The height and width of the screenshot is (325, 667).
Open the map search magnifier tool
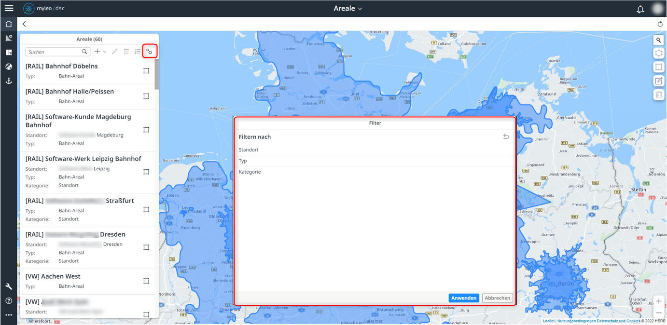click(659, 40)
